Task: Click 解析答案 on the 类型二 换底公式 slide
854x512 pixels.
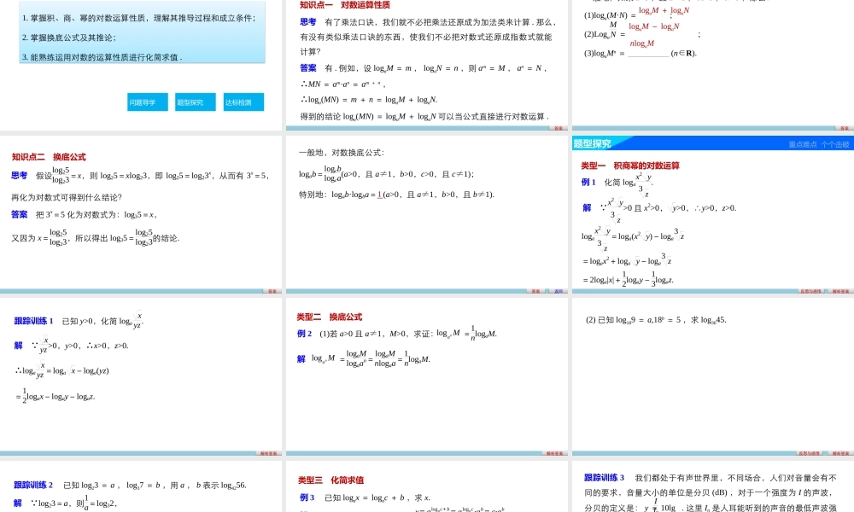Action: coord(555,452)
